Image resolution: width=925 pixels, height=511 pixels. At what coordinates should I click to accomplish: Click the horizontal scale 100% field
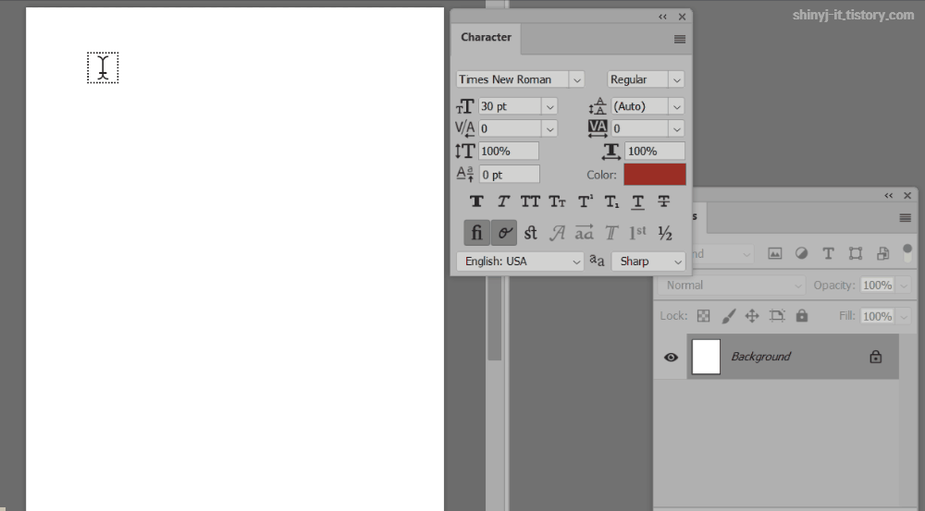(655, 152)
